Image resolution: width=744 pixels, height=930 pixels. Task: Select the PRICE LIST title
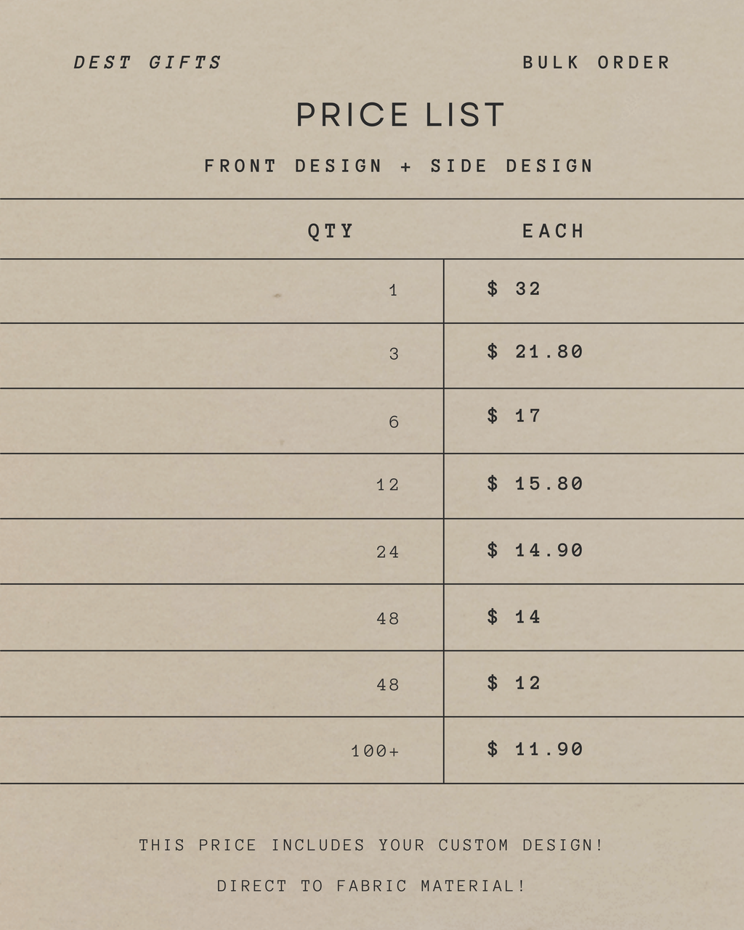click(400, 116)
